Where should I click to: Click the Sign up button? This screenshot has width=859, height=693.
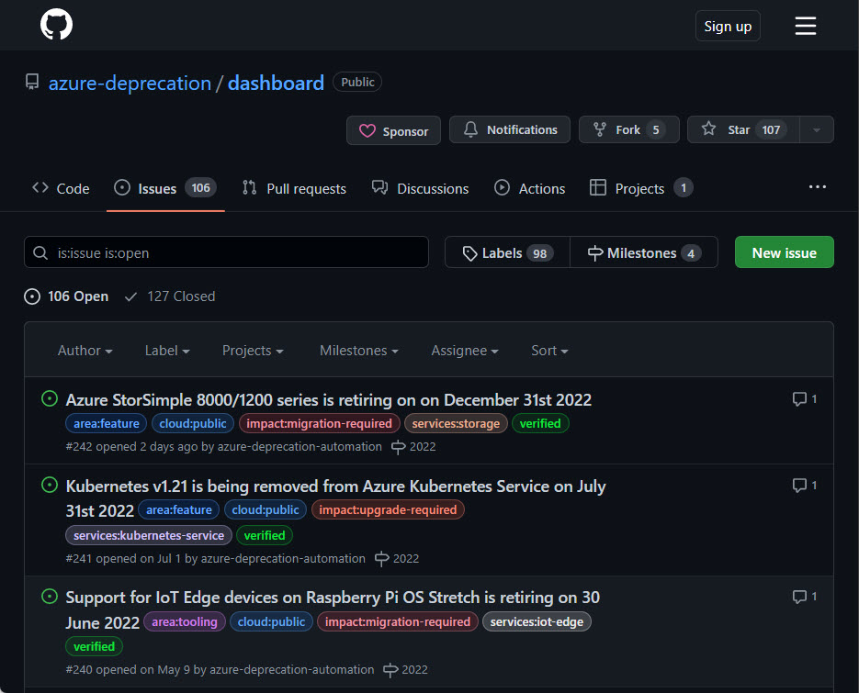click(728, 26)
